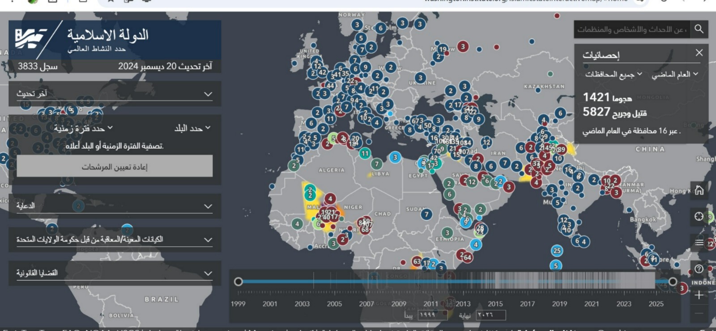Click the 6 cluster north of China
The width and height of the screenshot is (716, 331).
(560, 113)
